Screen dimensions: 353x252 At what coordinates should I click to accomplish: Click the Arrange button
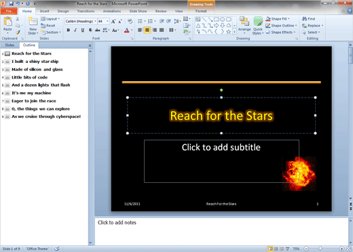click(244, 25)
